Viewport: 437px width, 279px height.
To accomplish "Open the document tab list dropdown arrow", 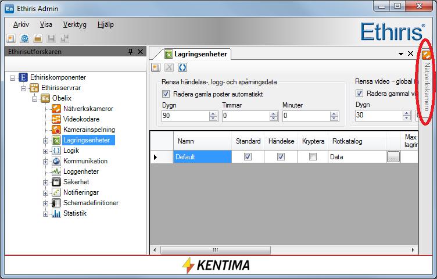I will pyautogui.click(x=401, y=54).
